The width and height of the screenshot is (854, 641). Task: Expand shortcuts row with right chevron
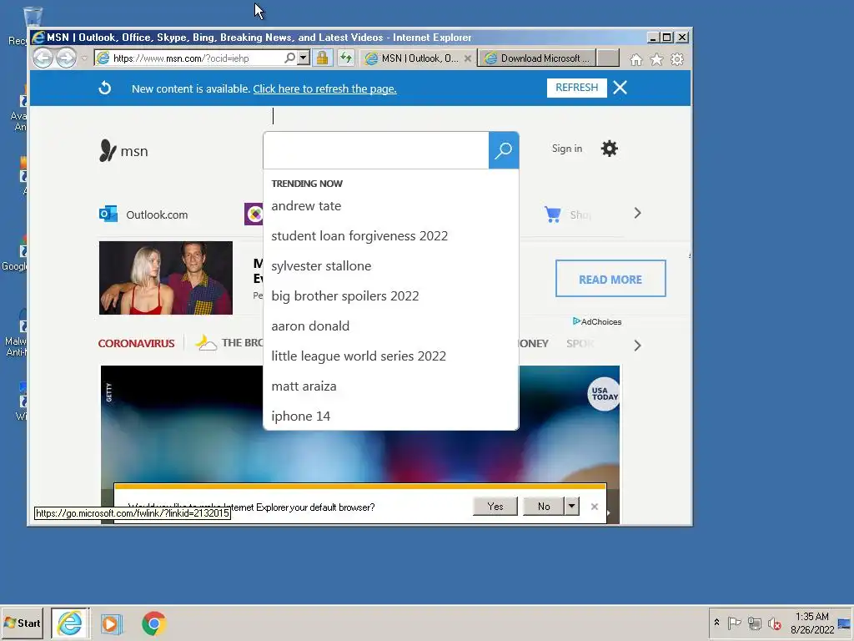click(x=637, y=213)
